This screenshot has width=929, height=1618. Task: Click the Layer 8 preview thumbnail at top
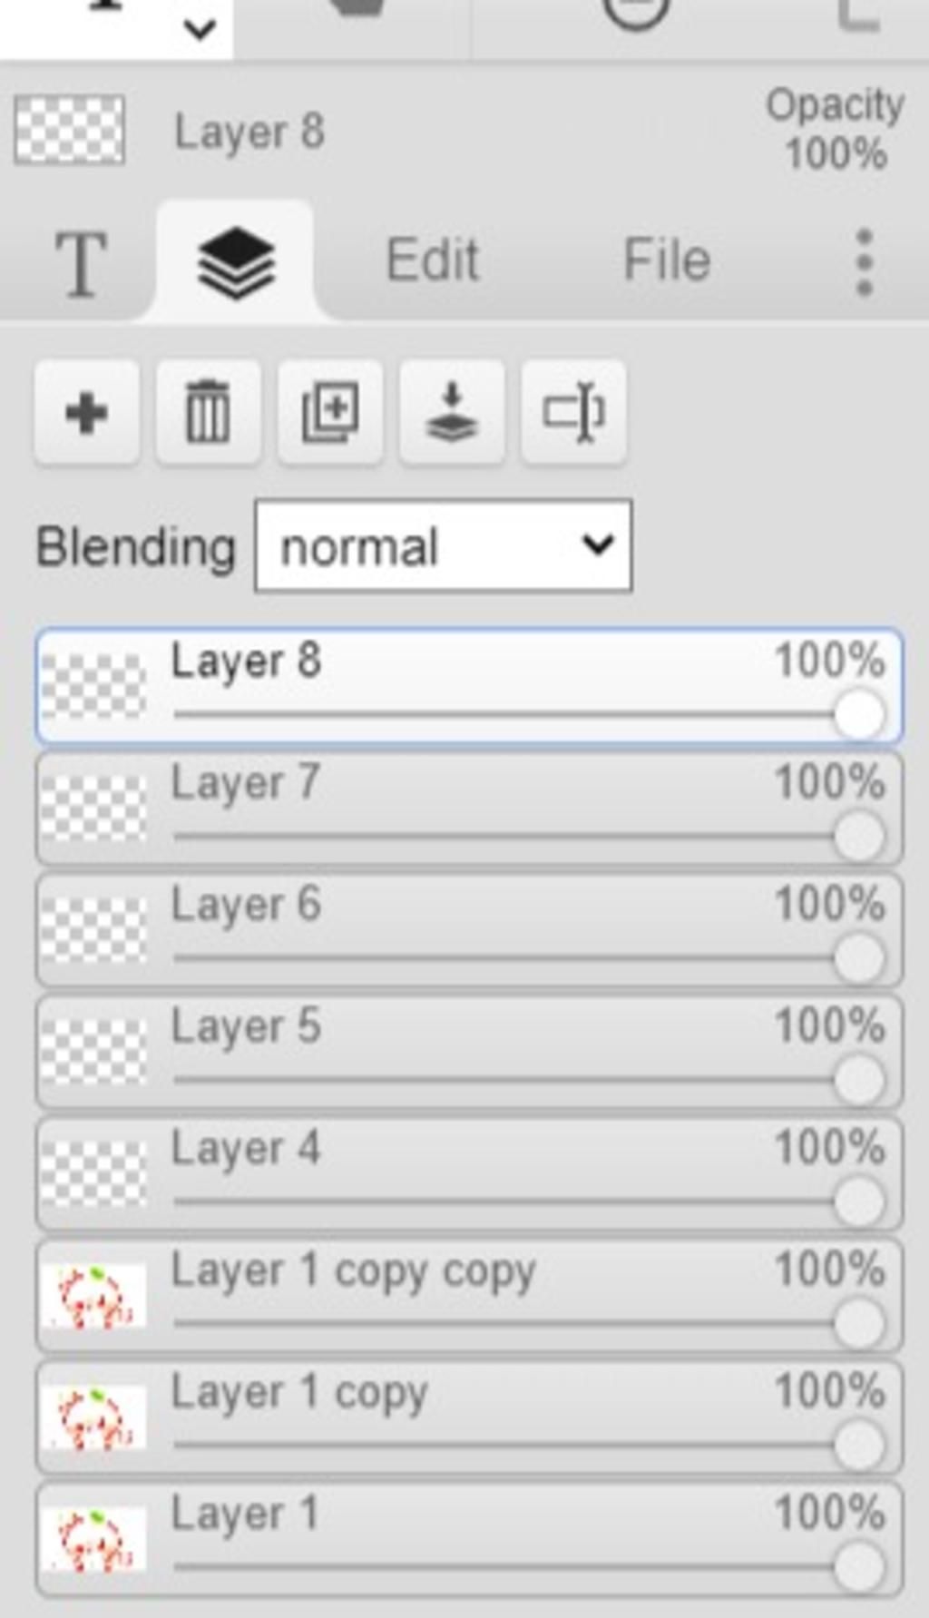point(70,130)
